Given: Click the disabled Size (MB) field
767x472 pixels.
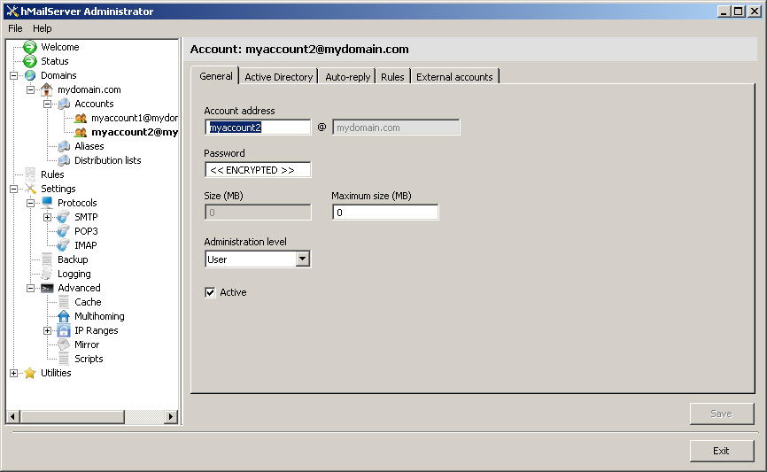Looking at the screenshot, I should click(x=258, y=213).
